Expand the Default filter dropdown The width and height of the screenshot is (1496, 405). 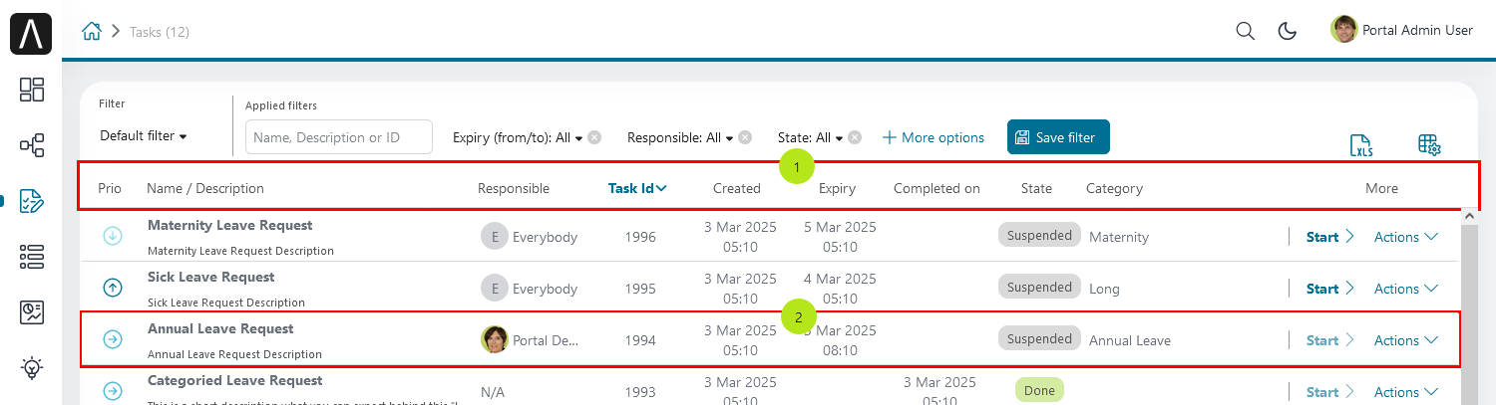click(x=144, y=135)
